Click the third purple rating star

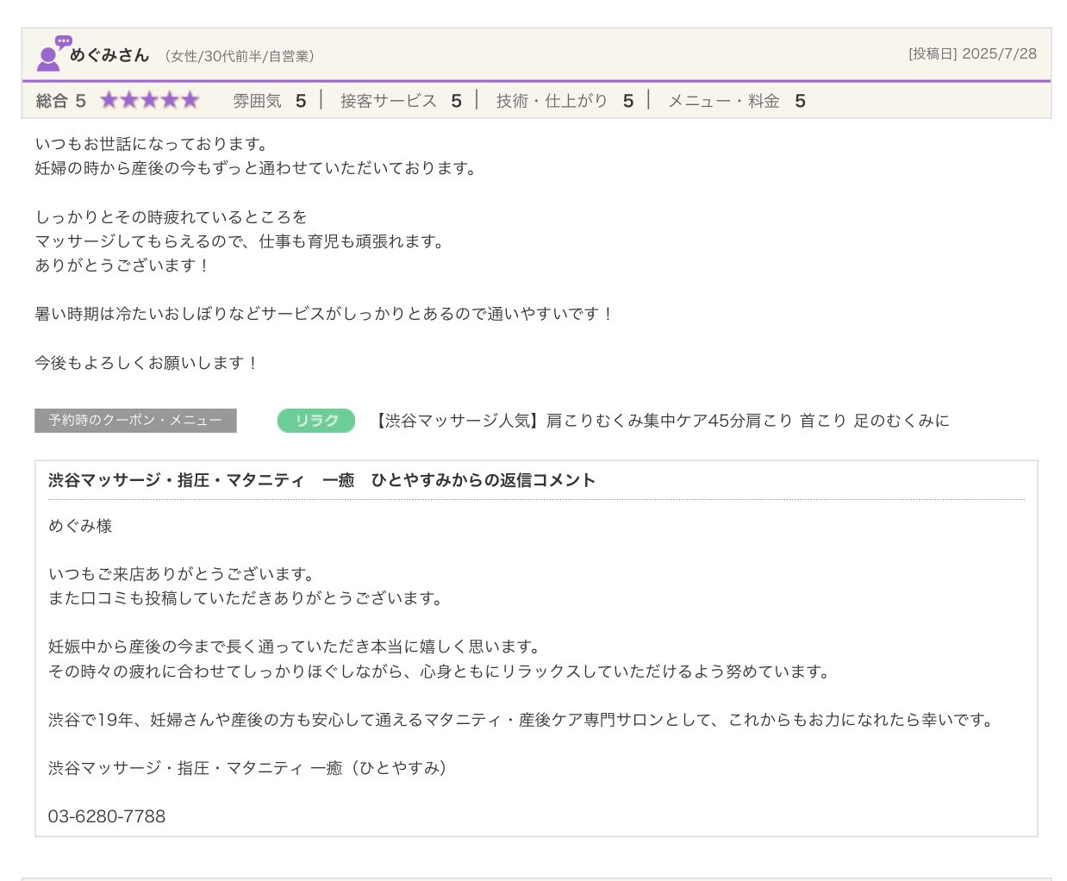[x=149, y=101]
